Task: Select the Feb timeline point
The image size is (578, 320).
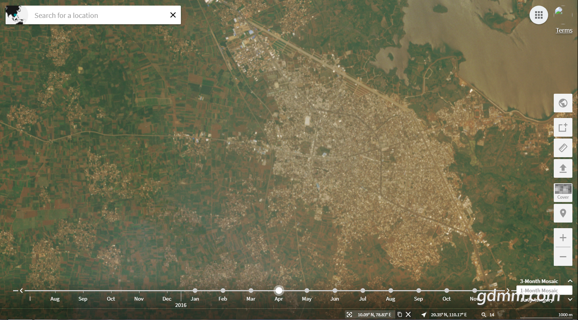Action: tap(223, 291)
